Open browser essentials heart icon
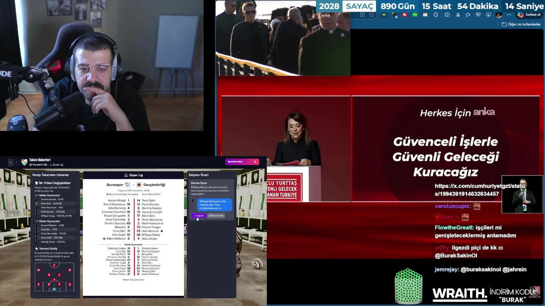The height and width of the screenshot is (306, 545). pos(478,15)
